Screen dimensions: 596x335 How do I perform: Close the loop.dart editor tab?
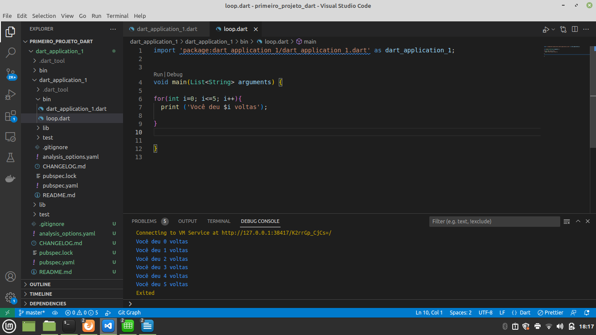click(256, 29)
